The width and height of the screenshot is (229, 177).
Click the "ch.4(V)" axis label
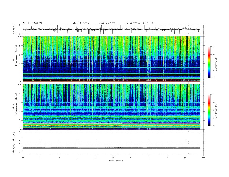coord(14,149)
